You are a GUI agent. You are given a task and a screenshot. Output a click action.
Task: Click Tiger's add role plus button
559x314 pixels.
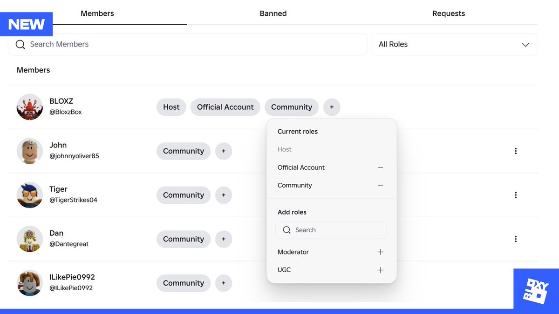pyautogui.click(x=224, y=195)
